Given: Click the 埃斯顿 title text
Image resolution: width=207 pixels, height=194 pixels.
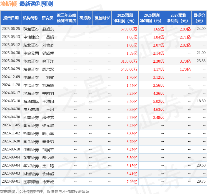Looking at the screenshot, I should 8,4.
